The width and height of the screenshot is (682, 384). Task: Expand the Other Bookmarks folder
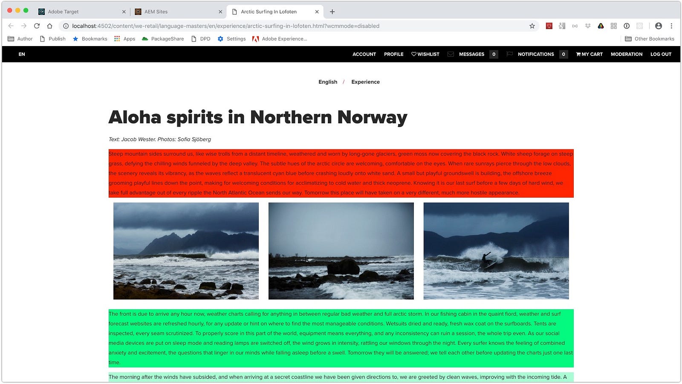pos(650,39)
